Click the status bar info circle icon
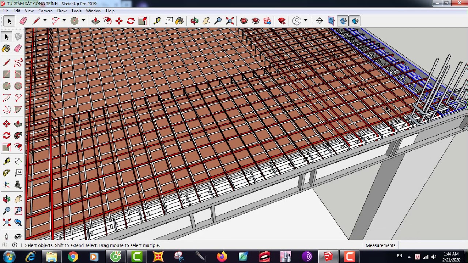 15,245
